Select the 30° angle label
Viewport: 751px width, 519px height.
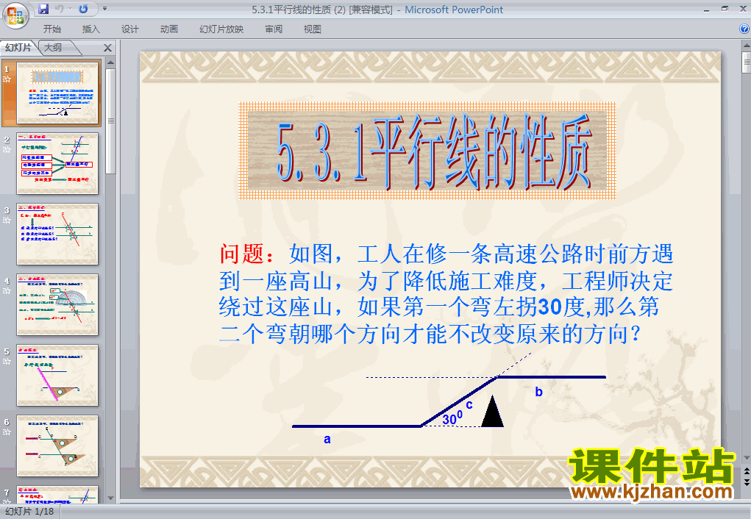click(452, 418)
